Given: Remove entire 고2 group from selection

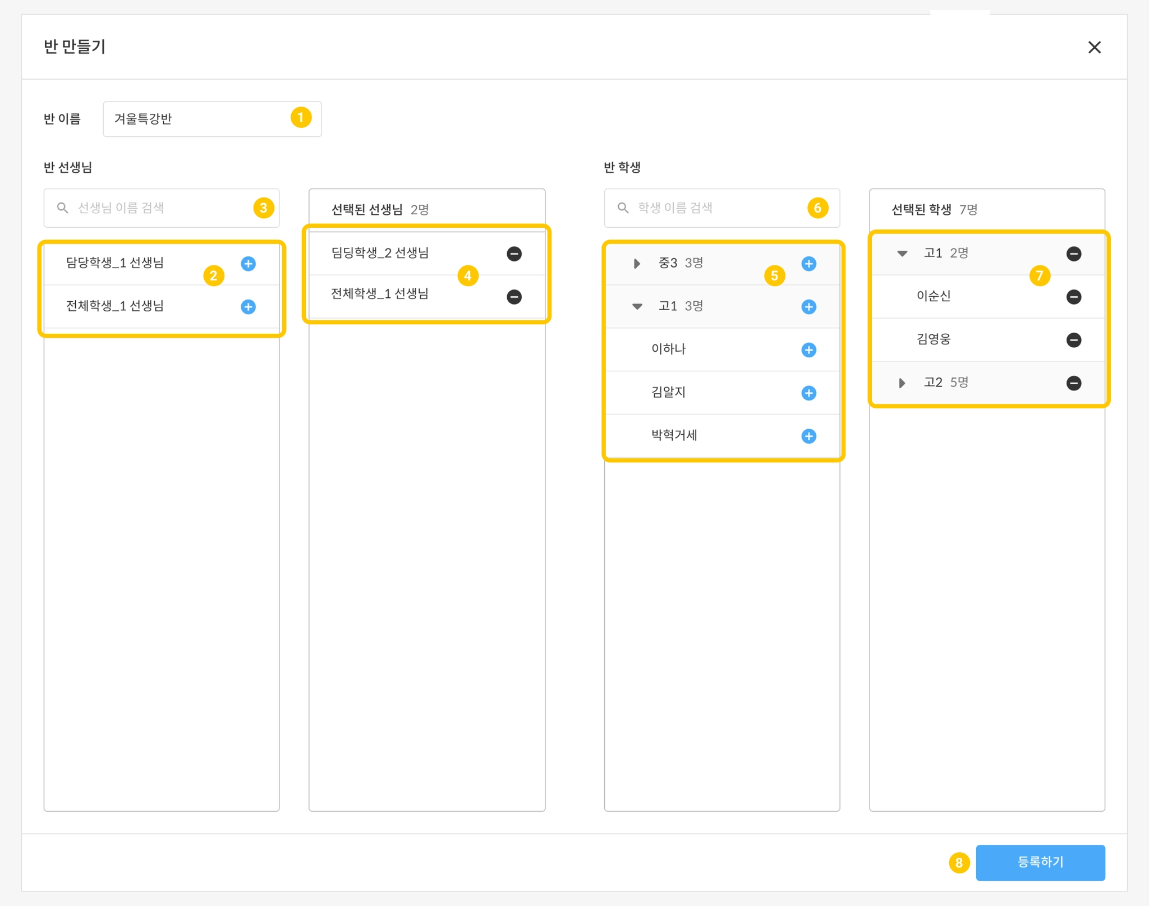Looking at the screenshot, I should [x=1073, y=383].
